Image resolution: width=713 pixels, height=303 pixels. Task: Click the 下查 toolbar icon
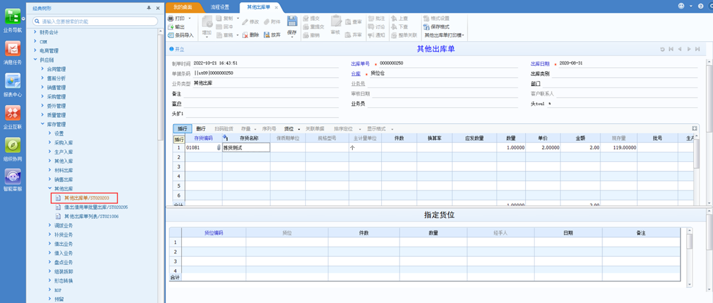coord(393,27)
